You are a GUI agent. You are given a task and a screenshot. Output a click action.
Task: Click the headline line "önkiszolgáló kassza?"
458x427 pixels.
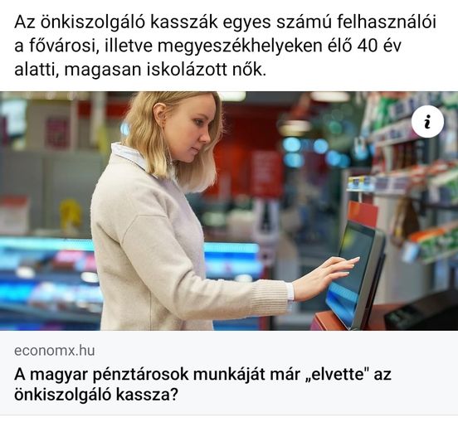[95, 395]
